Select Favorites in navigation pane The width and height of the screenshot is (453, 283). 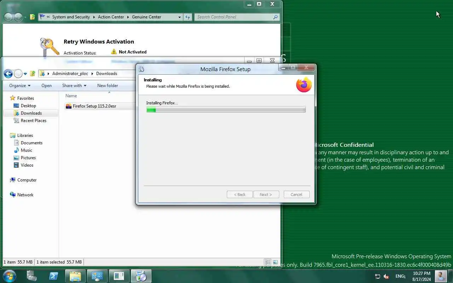coord(25,98)
